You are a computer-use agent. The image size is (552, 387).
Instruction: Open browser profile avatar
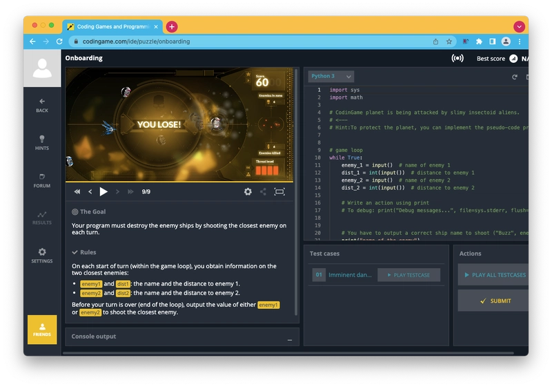click(506, 41)
